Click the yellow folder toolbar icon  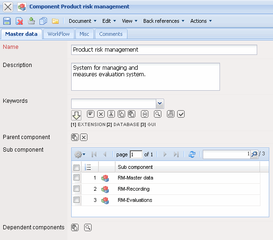point(55,21)
